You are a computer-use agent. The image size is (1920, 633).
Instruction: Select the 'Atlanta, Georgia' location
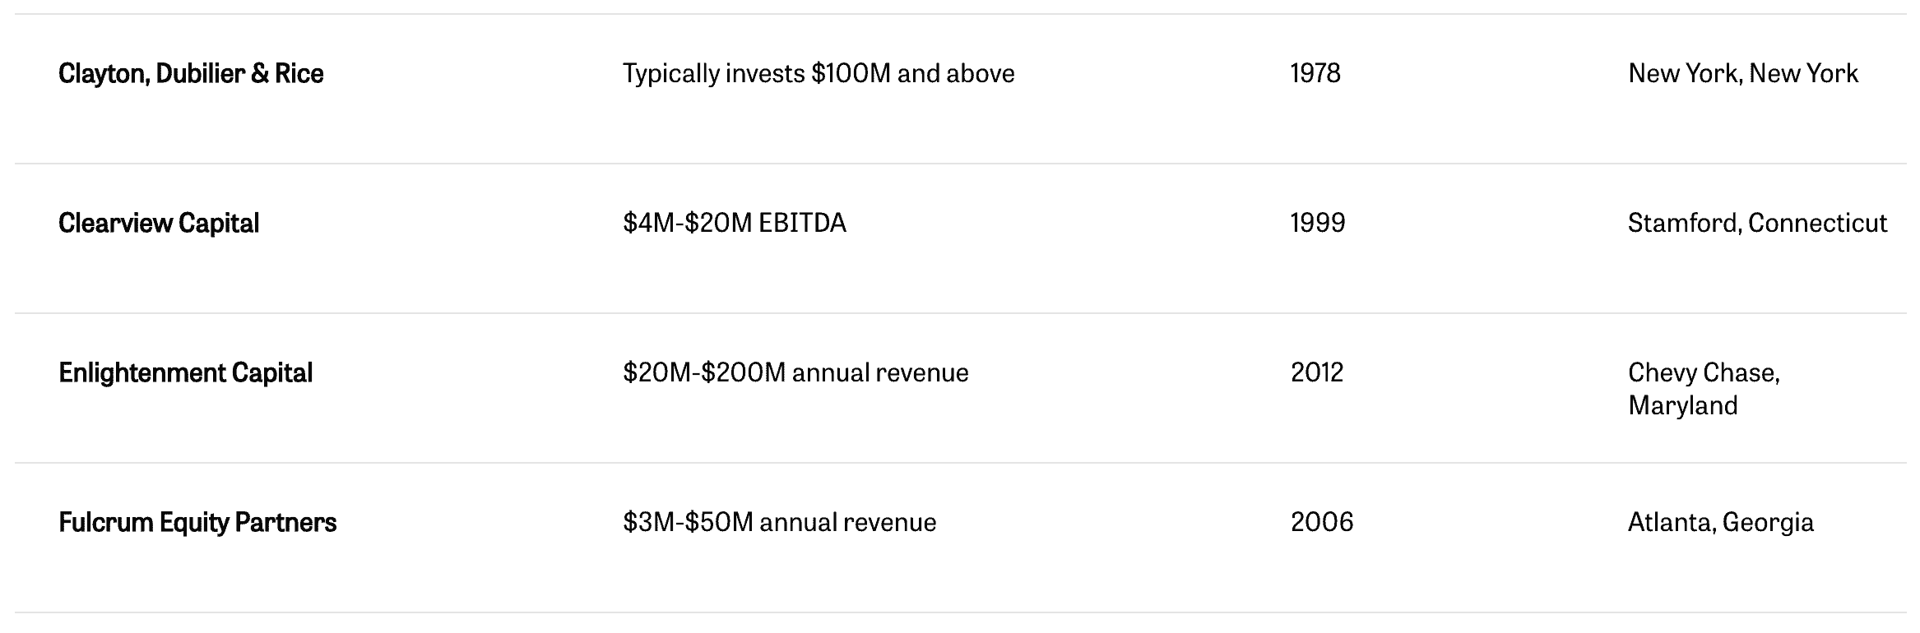click(1721, 523)
